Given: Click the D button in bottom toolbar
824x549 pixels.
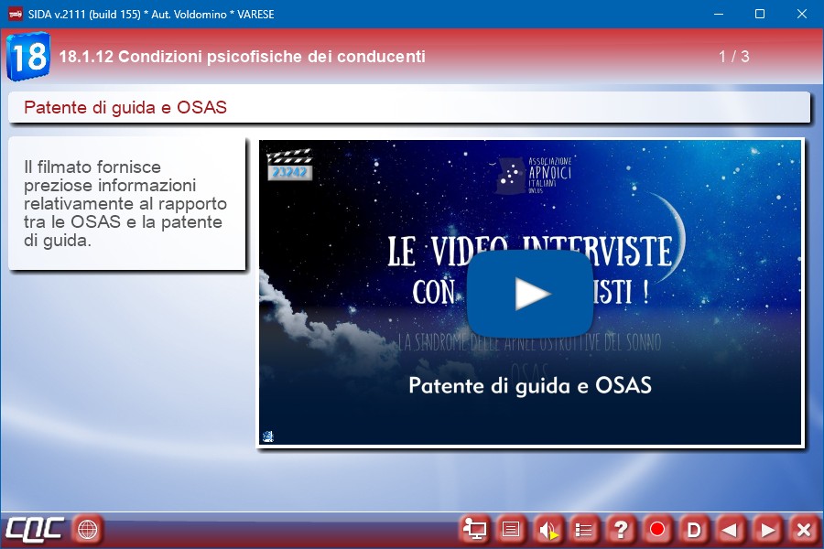Looking at the screenshot, I should (x=694, y=529).
